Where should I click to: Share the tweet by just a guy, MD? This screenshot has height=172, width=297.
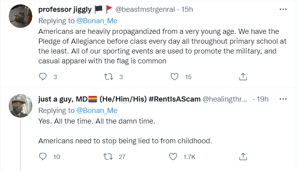tap(243, 157)
